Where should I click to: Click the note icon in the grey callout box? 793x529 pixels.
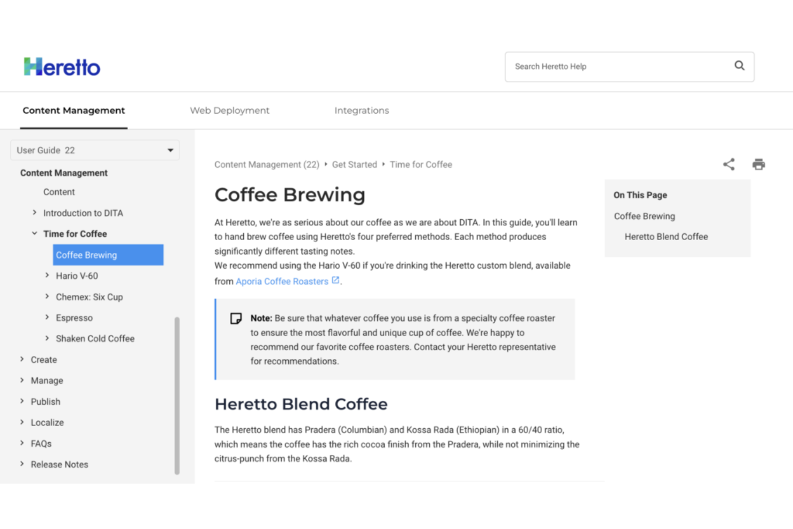pos(236,318)
